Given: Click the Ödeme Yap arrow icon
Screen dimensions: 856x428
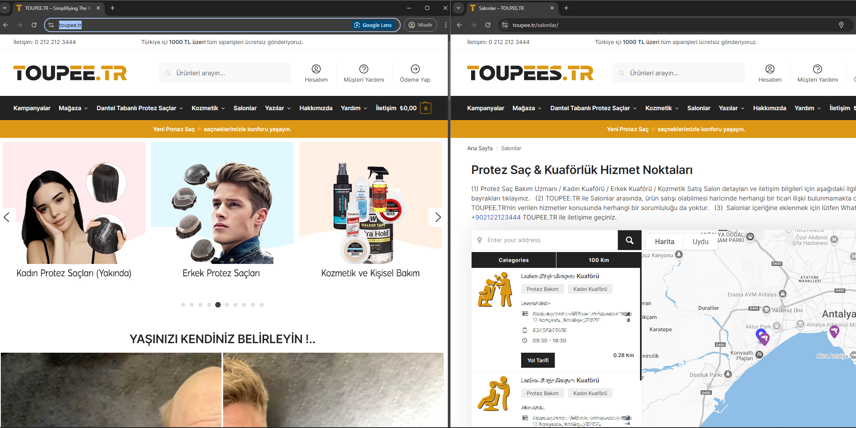Looking at the screenshot, I should pyautogui.click(x=415, y=69).
